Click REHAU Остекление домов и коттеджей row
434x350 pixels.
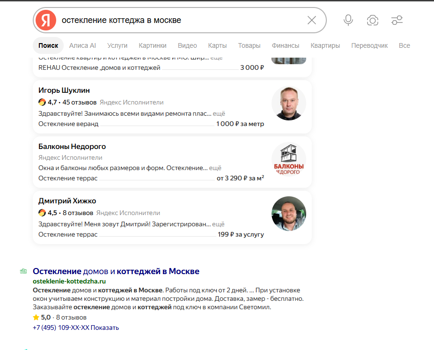(151, 67)
